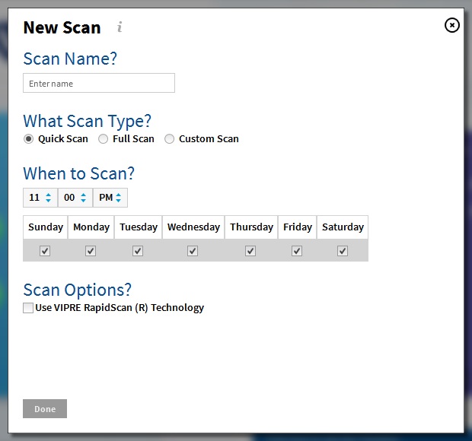Click the Saturday column header
This screenshot has width=472, height=441.
343,227
